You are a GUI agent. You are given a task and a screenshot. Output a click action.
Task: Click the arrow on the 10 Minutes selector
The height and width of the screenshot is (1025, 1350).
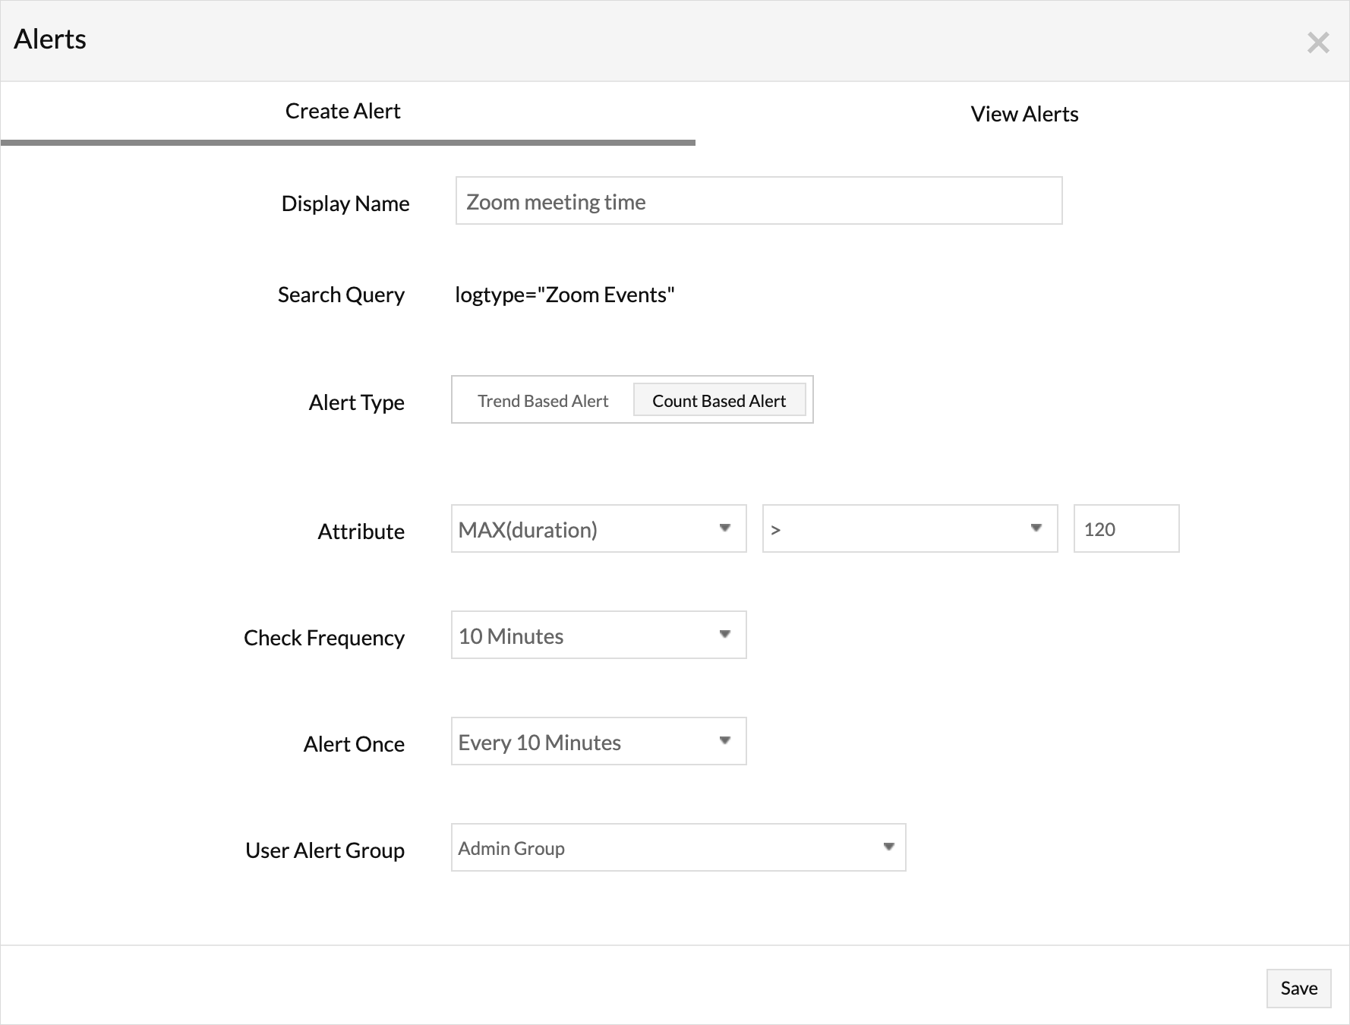(x=726, y=635)
